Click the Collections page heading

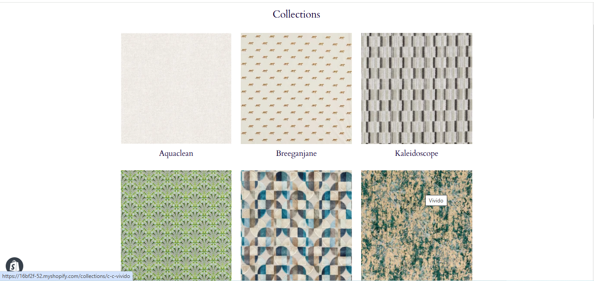[297, 14]
